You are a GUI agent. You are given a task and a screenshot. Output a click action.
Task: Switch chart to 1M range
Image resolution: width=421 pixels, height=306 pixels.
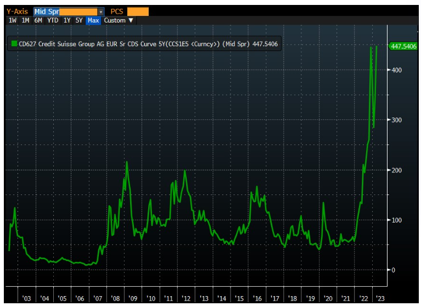[x=25, y=20]
